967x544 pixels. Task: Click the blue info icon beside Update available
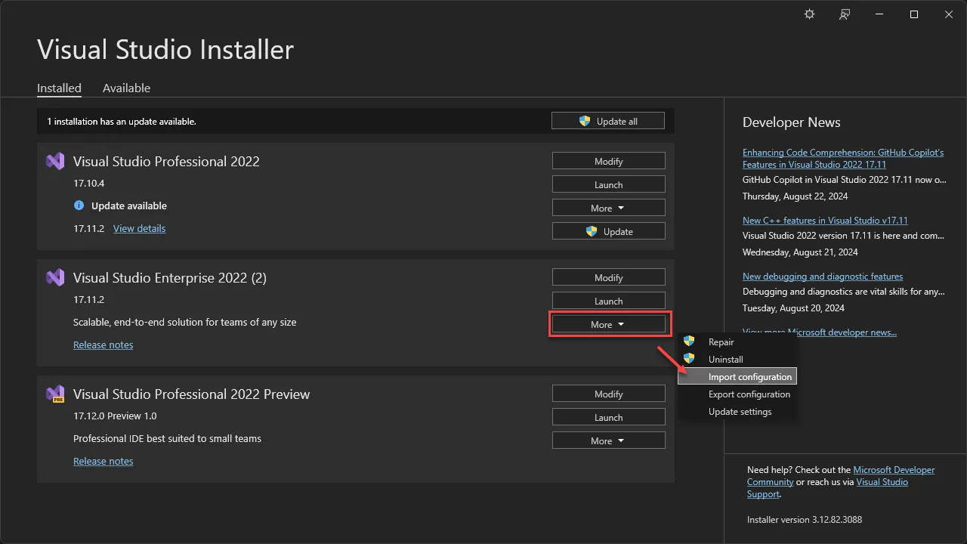[x=79, y=206]
